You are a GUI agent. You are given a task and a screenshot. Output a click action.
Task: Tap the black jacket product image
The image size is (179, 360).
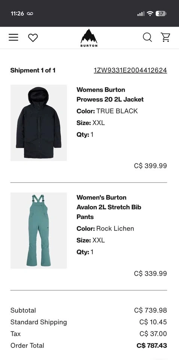(39, 123)
